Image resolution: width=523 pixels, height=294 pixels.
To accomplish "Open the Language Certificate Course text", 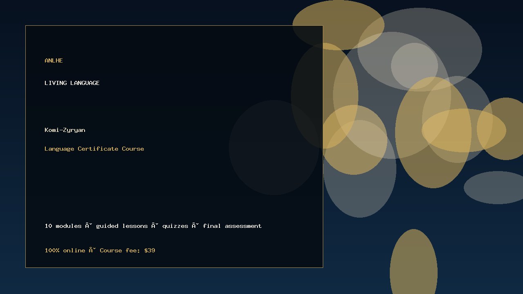I will [x=94, y=149].
